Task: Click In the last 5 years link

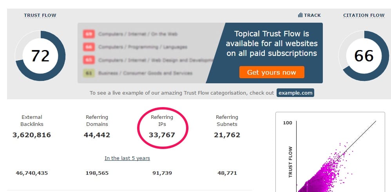Action: (x=127, y=158)
